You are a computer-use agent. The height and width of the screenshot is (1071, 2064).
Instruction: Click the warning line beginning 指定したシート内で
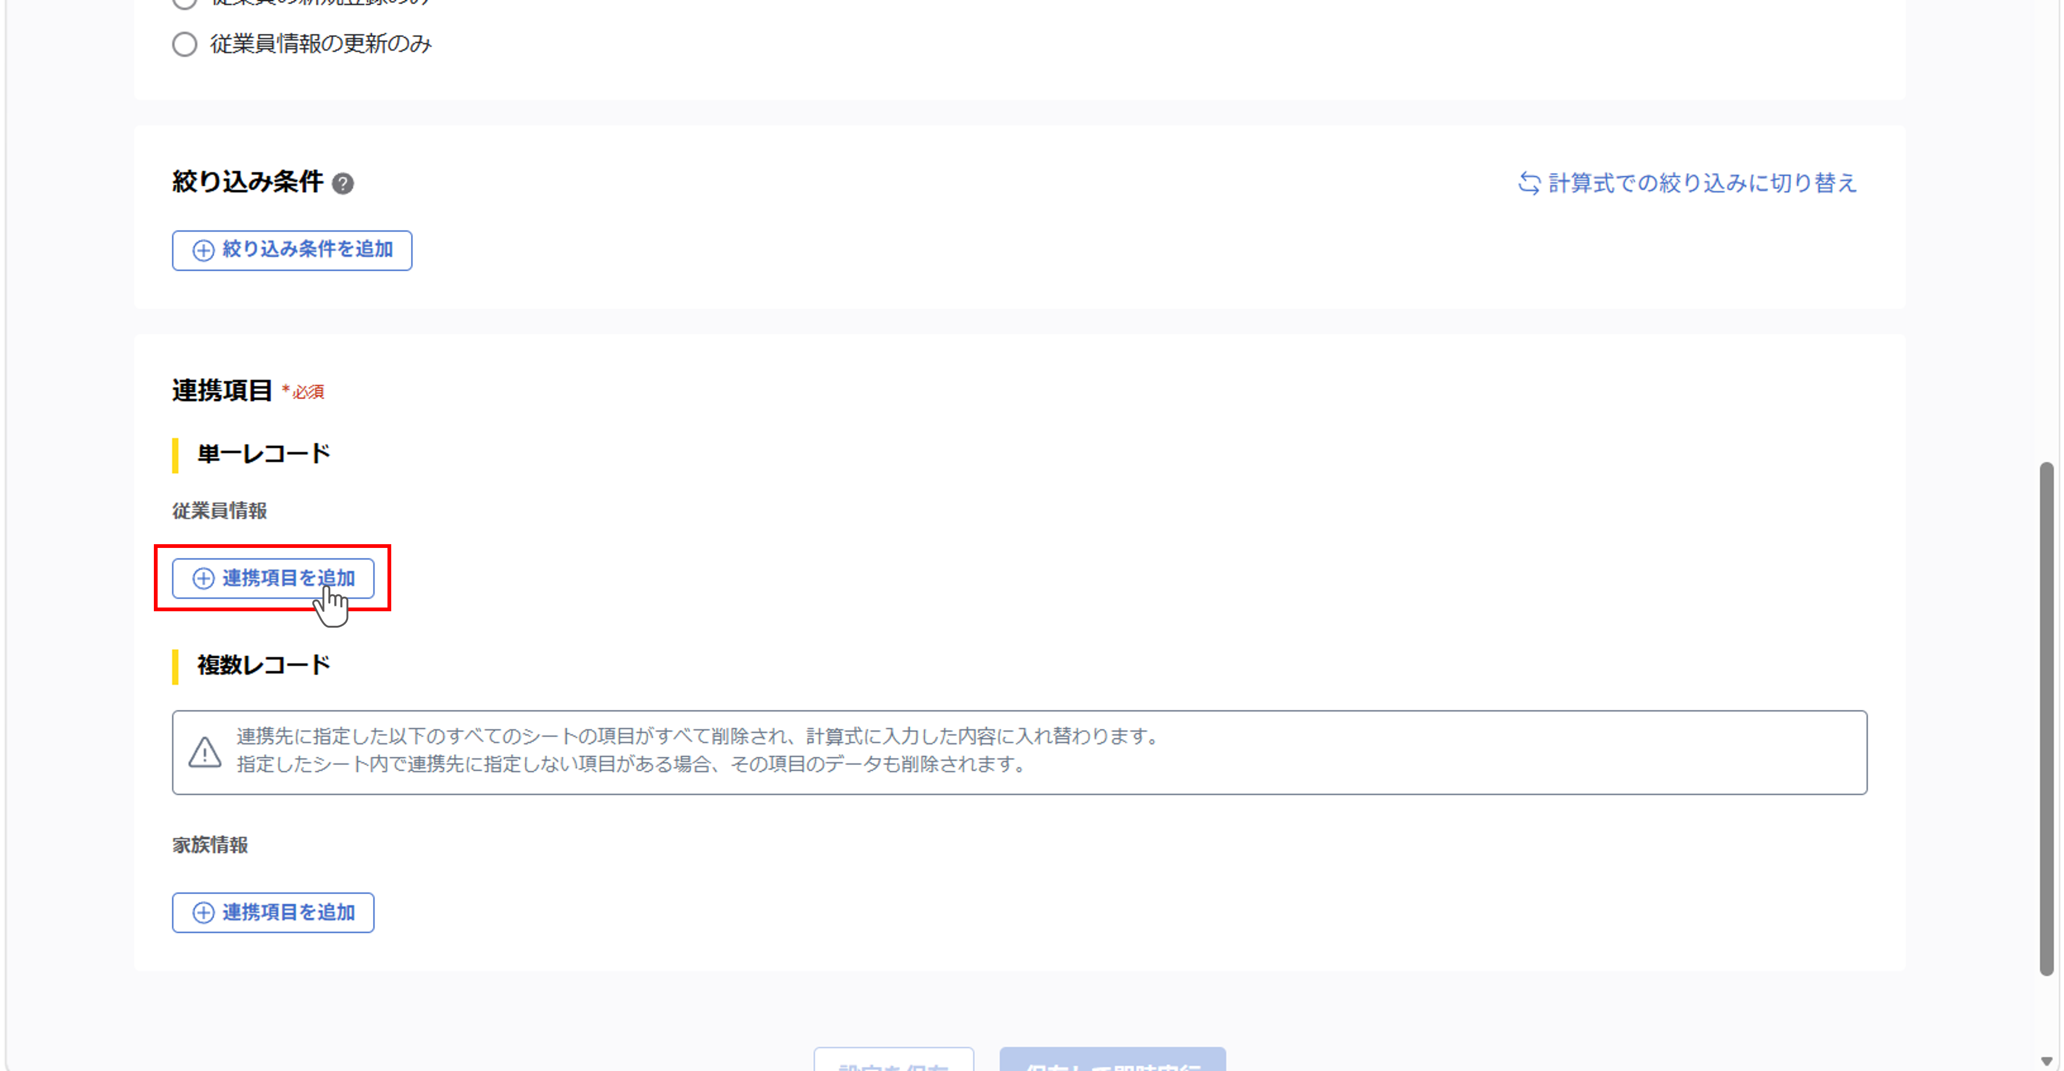(x=633, y=763)
